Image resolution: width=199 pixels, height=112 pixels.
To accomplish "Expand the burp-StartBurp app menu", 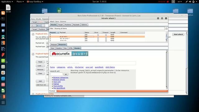I will pos(35,2).
